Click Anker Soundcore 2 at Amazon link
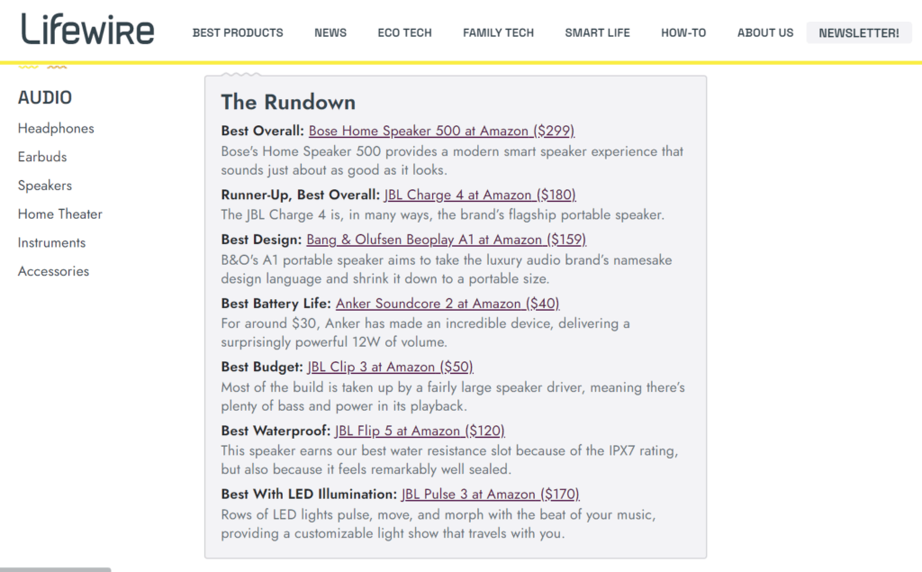The image size is (922, 572). pyautogui.click(x=447, y=304)
